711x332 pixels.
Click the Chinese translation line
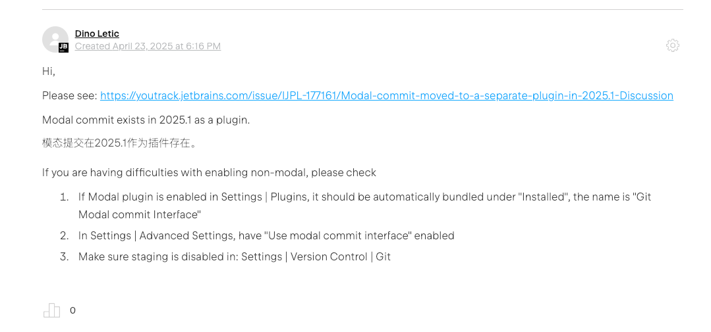coord(120,143)
